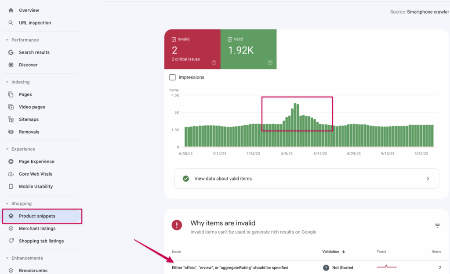Click the Discover star icon
This screenshot has height=274, width=450.
10,65
